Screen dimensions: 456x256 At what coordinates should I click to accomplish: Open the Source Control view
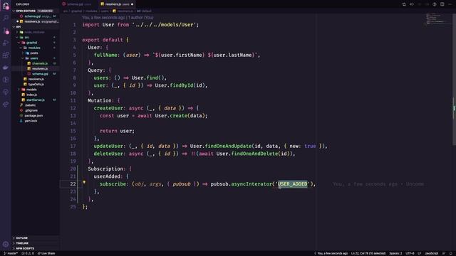click(6, 31)
